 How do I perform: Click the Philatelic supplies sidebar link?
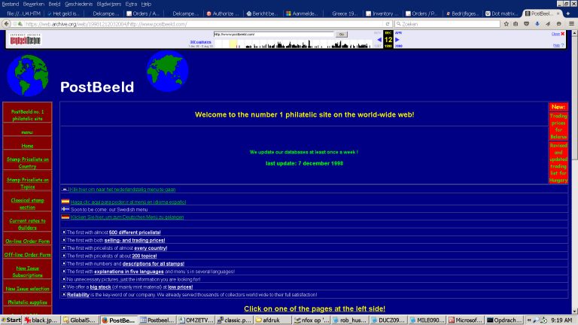[28, 302]
